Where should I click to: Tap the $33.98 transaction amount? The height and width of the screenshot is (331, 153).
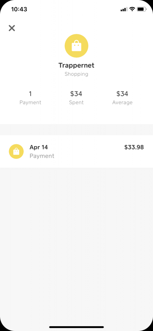(134, 147)
